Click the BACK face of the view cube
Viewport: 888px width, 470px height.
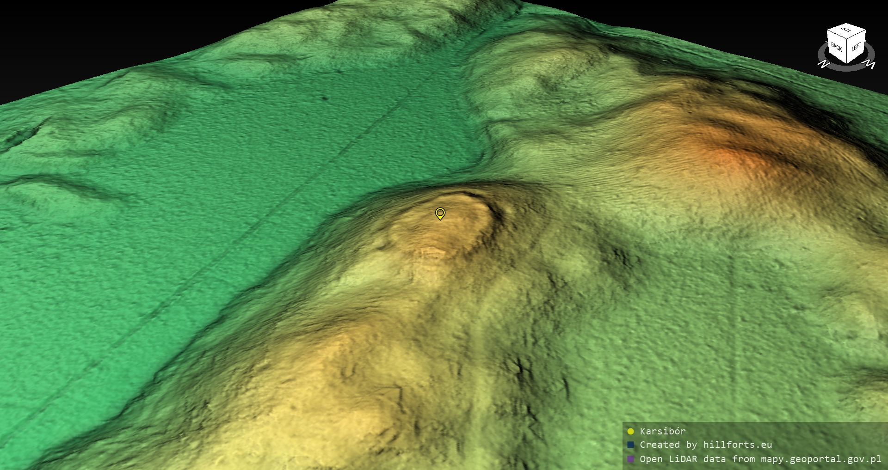pos(837,47)
